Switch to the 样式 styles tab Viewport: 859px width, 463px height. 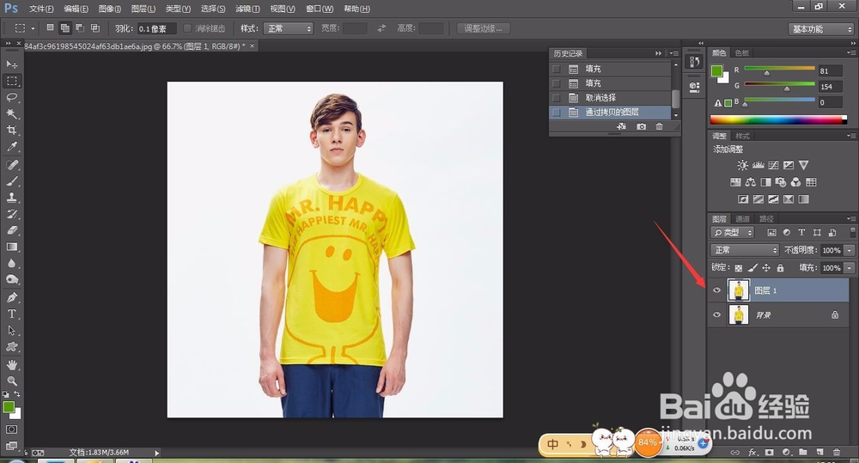click(x=742, y=136)
